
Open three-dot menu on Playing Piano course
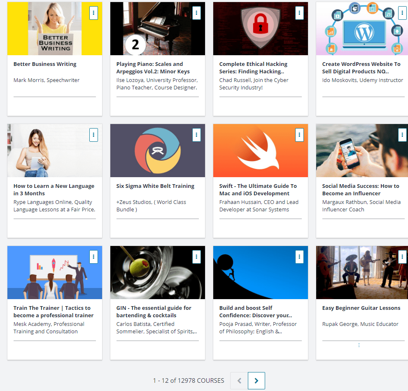coord(196,13)
